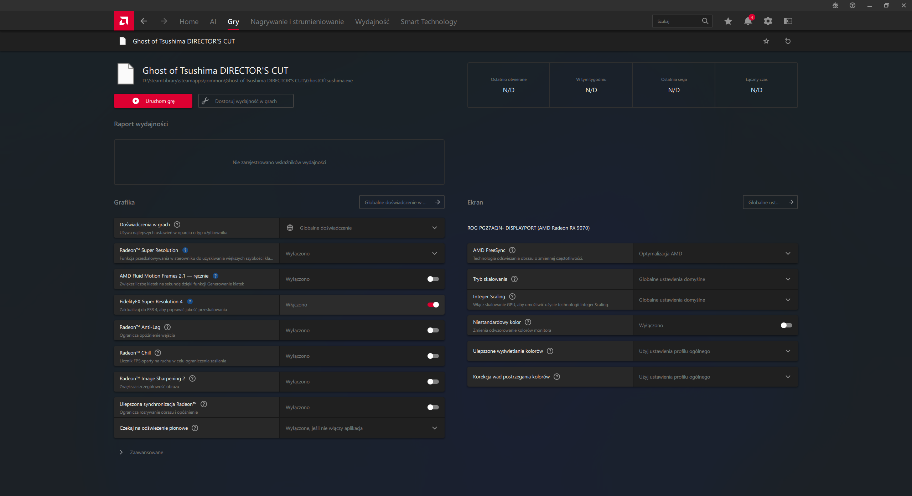The width and height of the screenshot is (912, 496).
Task: Click the AMD logo home icon
Action: (x=124, y=21)
